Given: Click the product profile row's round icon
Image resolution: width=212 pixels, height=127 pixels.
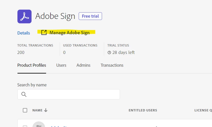Looking at the screenshot, I should (38, 124).
